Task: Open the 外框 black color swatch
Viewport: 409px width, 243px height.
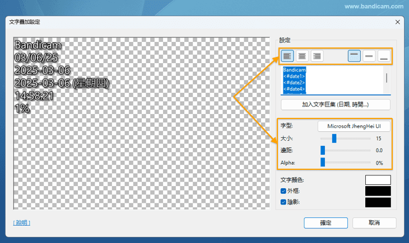Action: tap(378, 191)
